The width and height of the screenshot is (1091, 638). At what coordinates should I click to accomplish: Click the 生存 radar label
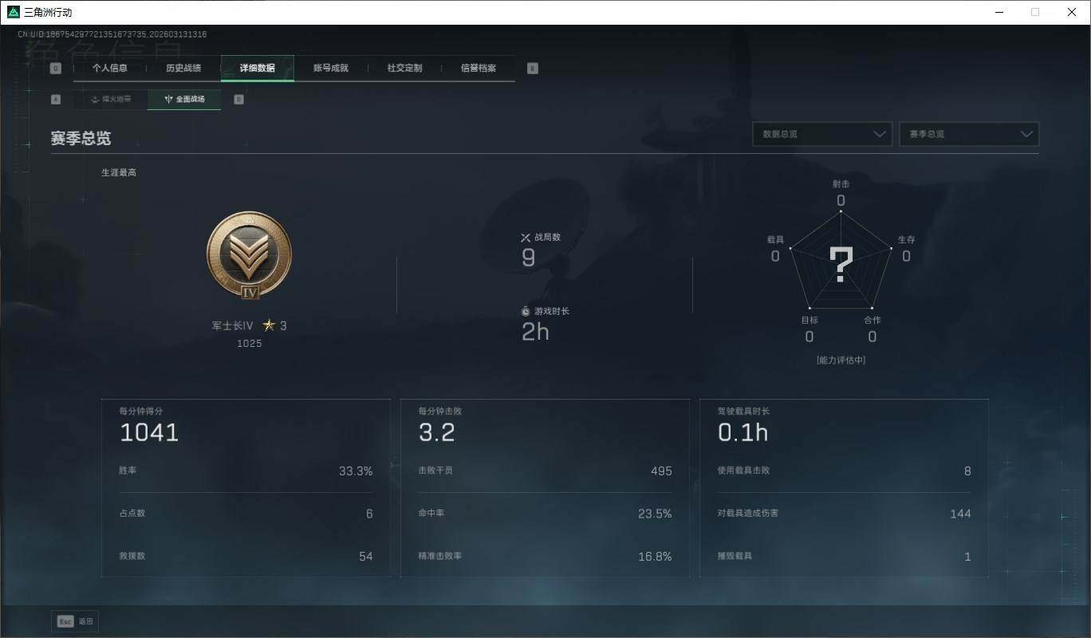click(907, 240)
